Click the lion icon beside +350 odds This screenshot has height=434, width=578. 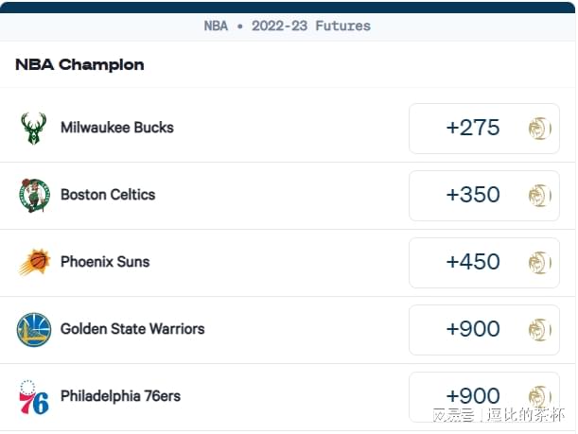pos(540,196)
